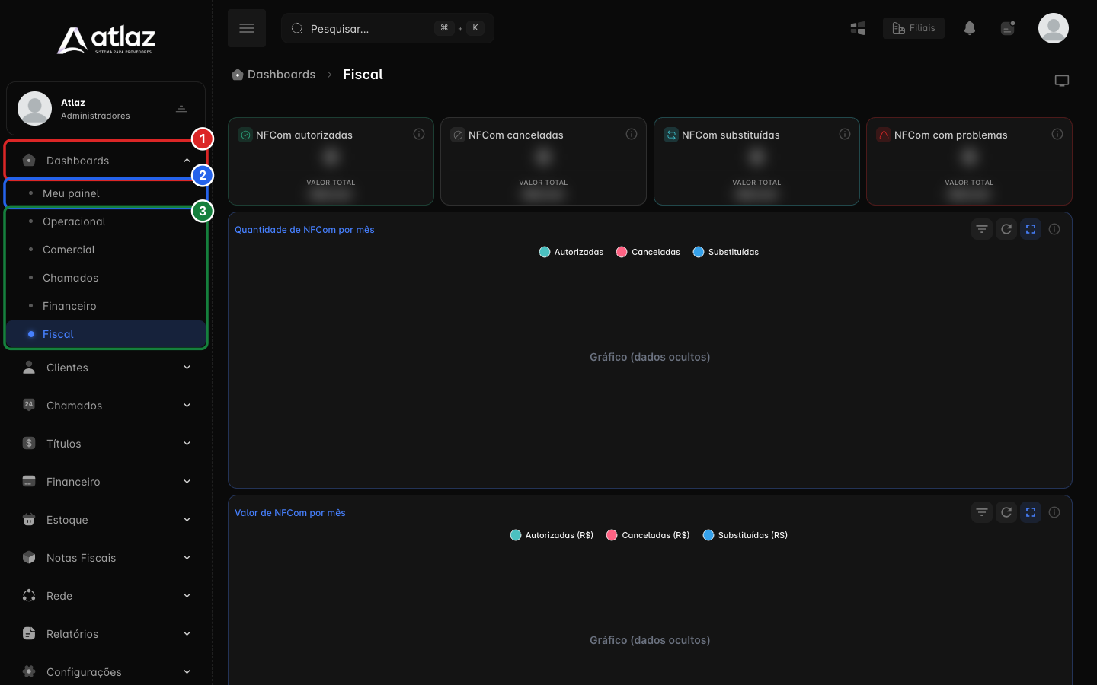Refresh the Valor de NFCom por mês chart
This screenshot has height=685, width=1097.
(x=1006, y=512)
